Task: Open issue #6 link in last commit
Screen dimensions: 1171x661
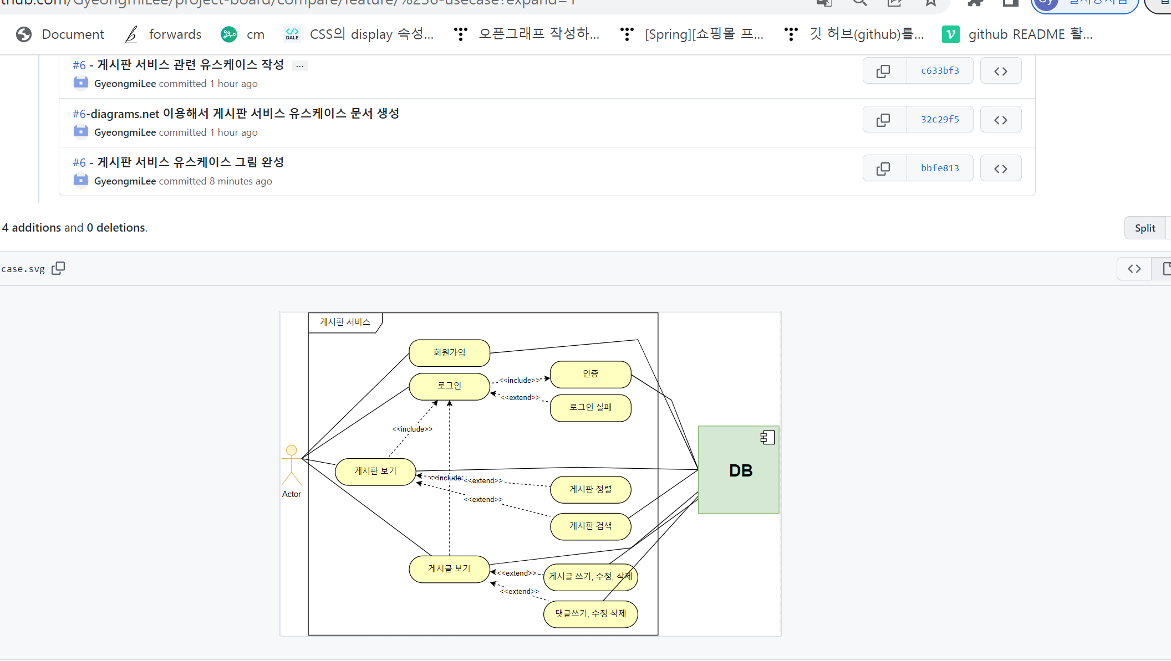Action: pos(79,163)
